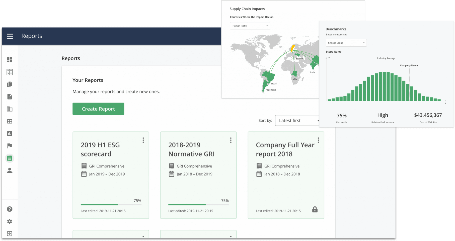Click the GRI list icon on 2019 H1 ESG scorecard

(x=84, y=166)
